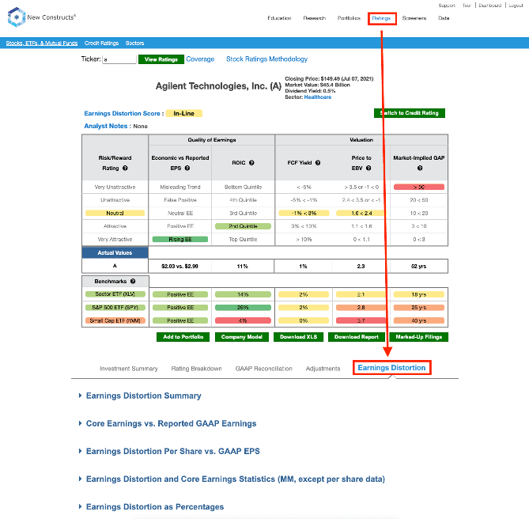Click Marked-Up Filings button
The width and height of the screenshot is (529, 519).
pyautogui.click(x=419, y=337)
